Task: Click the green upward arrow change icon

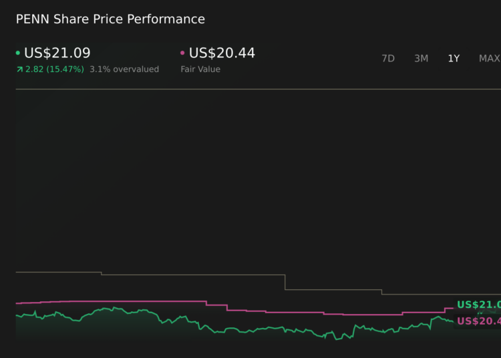Action: 20,69
